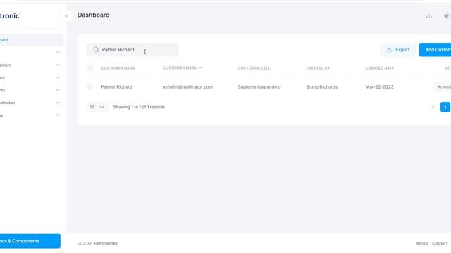
Task: Click the app logo text in sidebar
Action: click(9, 16)
